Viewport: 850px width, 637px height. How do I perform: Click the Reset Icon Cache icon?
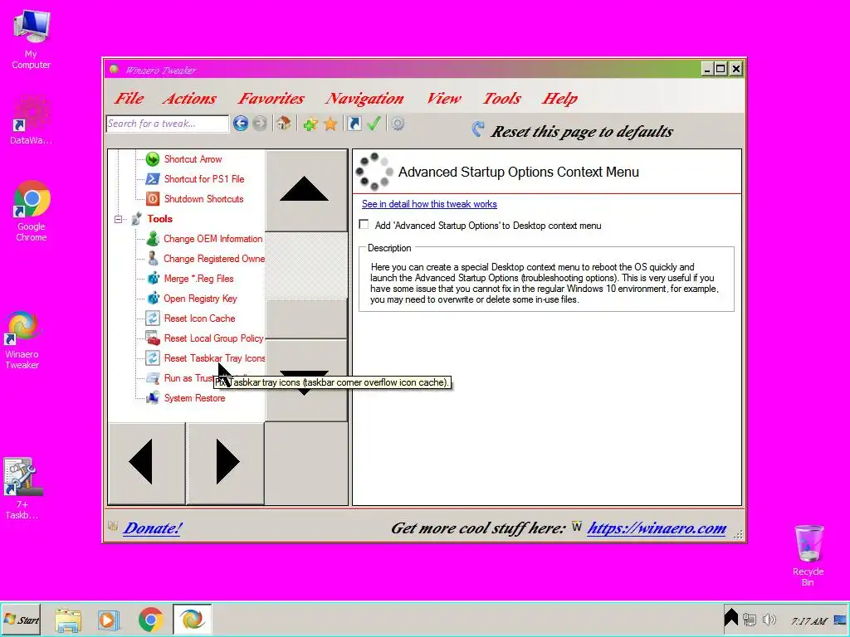pyautogui.click(x=153, y=318)
